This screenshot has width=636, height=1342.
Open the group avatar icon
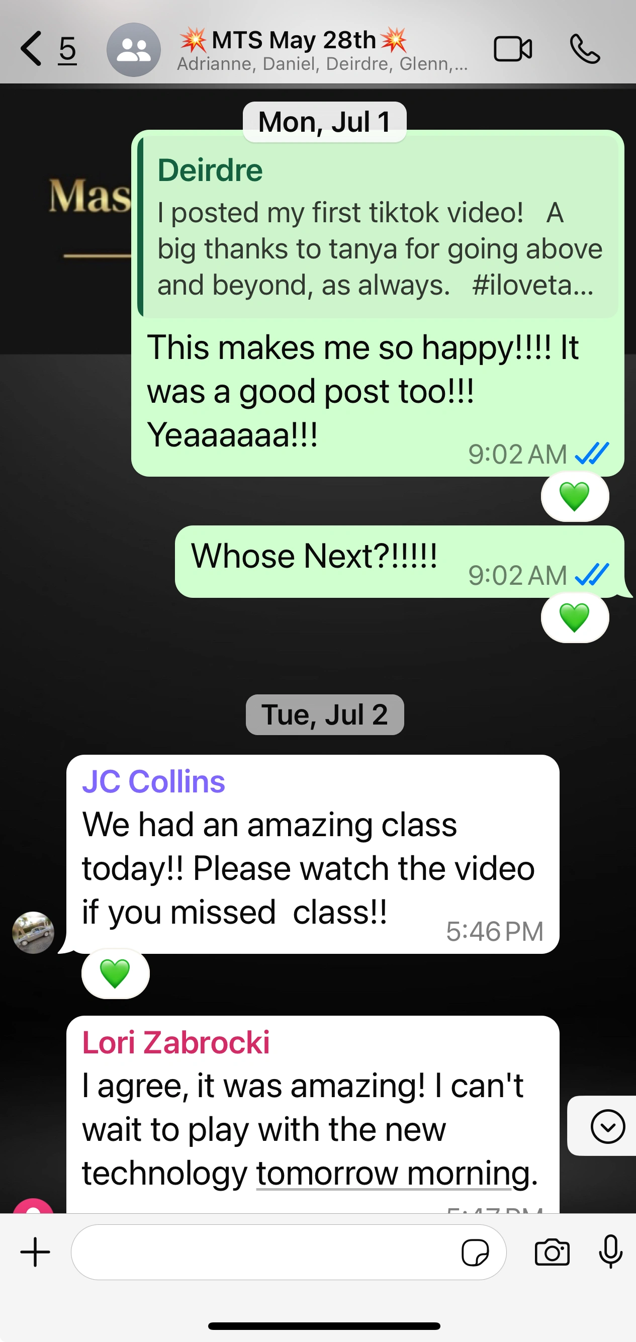(x=134, y=49)
